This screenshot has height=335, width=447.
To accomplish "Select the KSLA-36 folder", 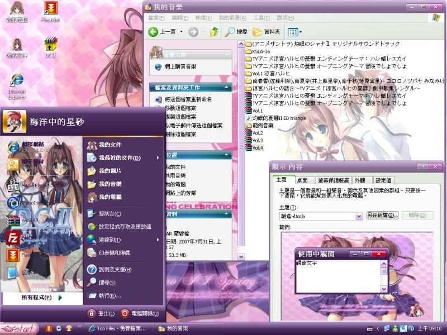I will (x=258, y=51).
